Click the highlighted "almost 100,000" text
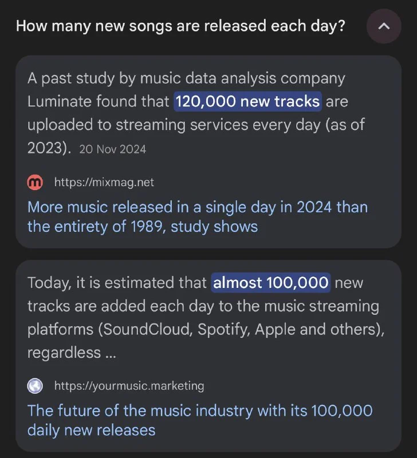Image resolution: width=417 pixels, height=458 pixels. click(x=271, y=283)
